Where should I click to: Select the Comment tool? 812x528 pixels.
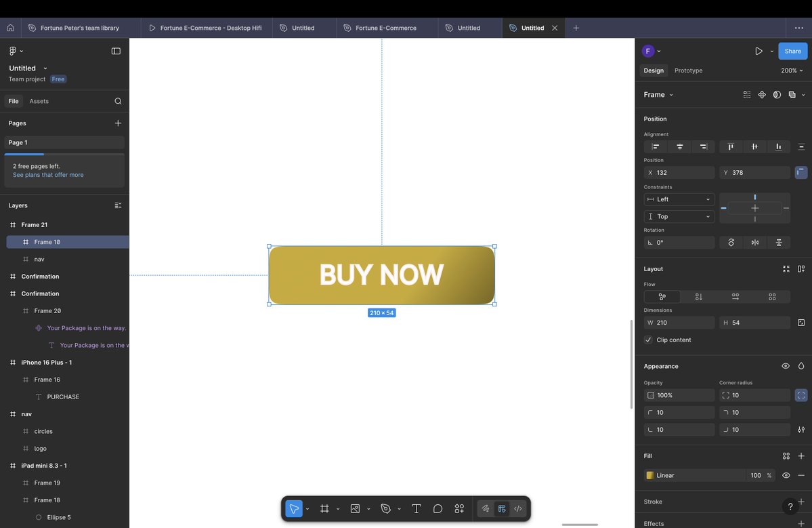click(x=437, y=509)
